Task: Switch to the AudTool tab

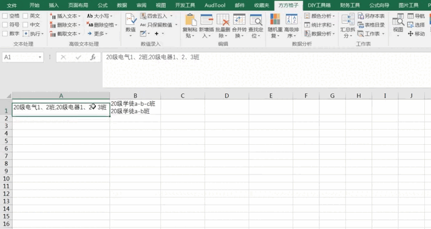Action: (215, 5)
